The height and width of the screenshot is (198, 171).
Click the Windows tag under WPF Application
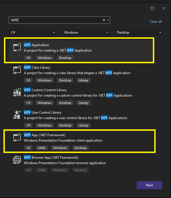pos(45,58)
